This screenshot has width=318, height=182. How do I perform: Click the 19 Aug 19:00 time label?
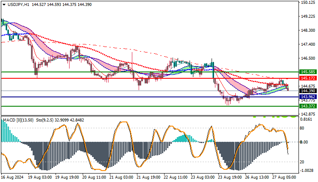coord(67,177)
